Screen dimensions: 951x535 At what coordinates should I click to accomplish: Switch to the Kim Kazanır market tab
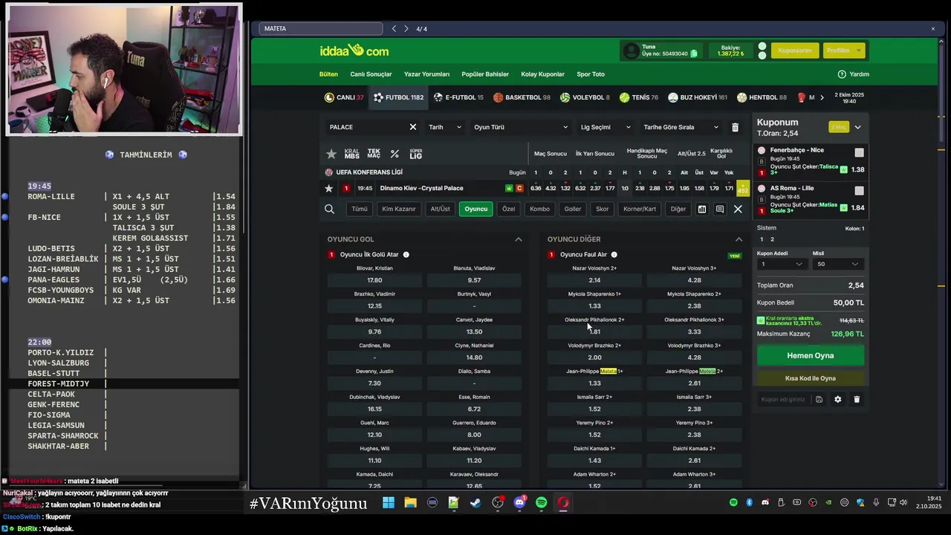(399, 210)
